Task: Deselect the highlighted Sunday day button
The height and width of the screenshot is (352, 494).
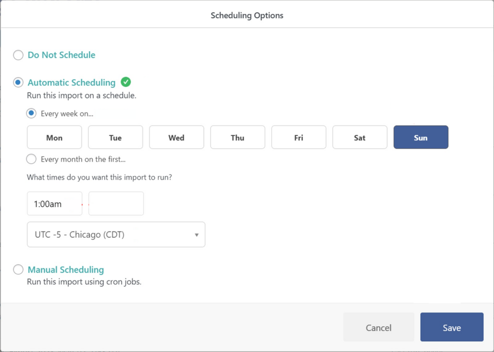Action: (x=421, y=137)
